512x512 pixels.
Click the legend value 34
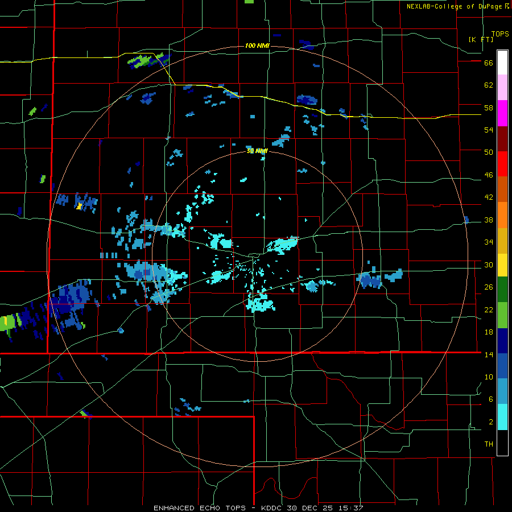pyautogui.click(x=489, y=242)
